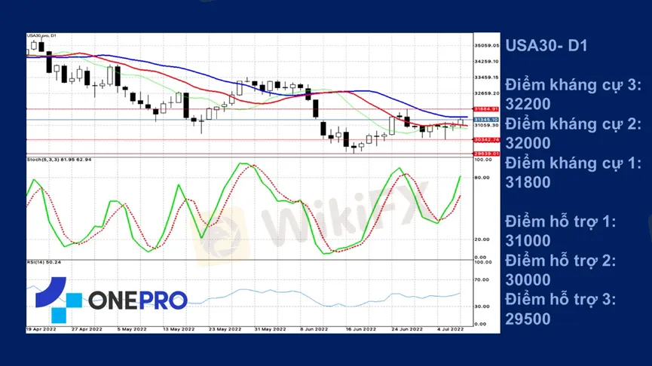Click the blue 31345.10 current price tag
Image resolution: width=652 pixels, height=366 pixels.
point(486,120)
